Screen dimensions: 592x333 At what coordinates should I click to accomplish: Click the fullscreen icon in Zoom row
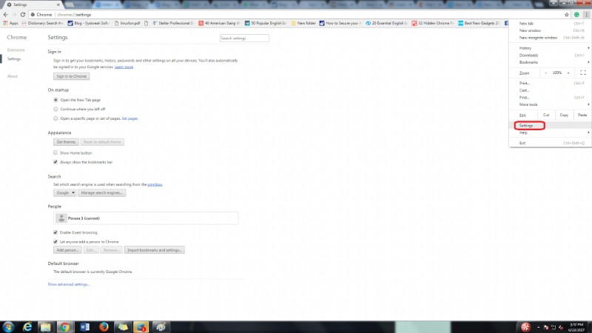[583, 73]
